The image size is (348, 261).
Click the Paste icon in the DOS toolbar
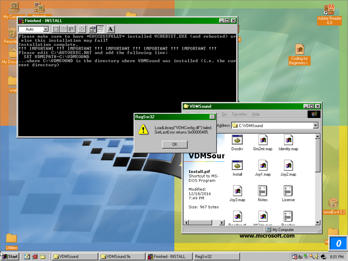coord(71,29)
